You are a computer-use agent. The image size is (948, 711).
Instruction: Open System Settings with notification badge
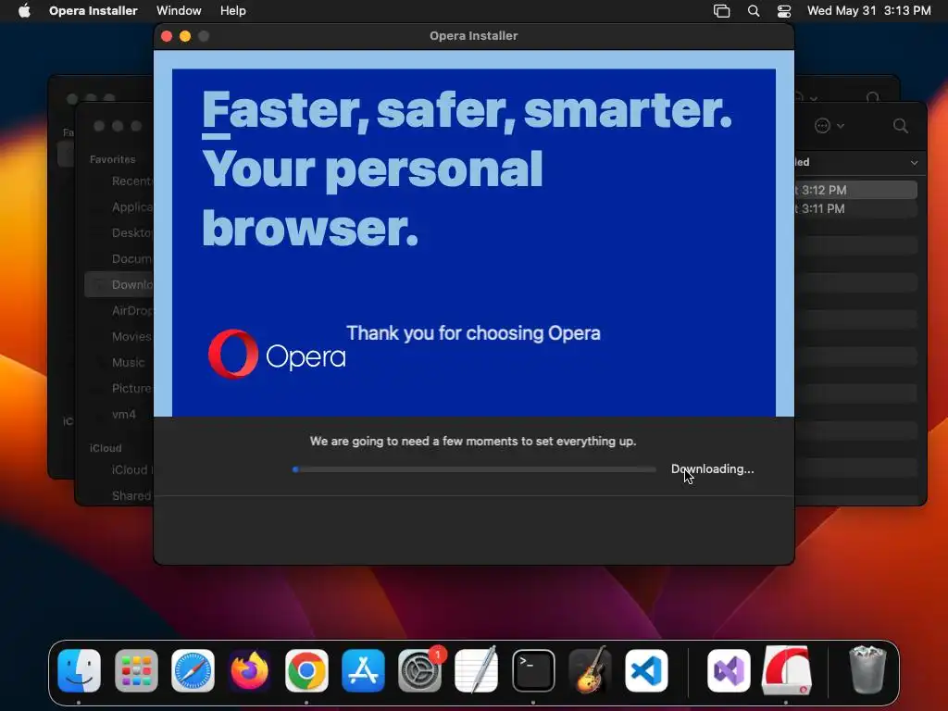pos(419,670)
